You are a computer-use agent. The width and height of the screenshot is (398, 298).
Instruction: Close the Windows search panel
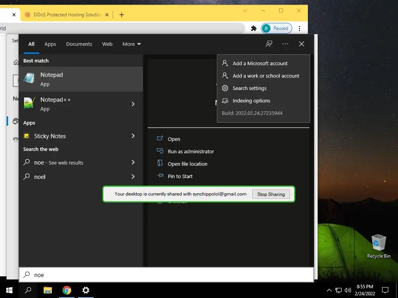pyautogui.click(x=302, y=44)
